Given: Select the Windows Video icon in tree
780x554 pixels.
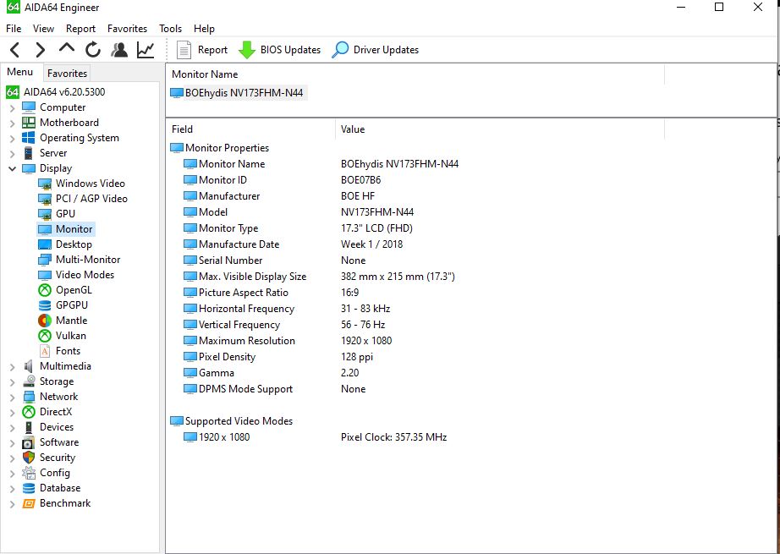Looking at the screenshot, I should (x=45, y=184).
